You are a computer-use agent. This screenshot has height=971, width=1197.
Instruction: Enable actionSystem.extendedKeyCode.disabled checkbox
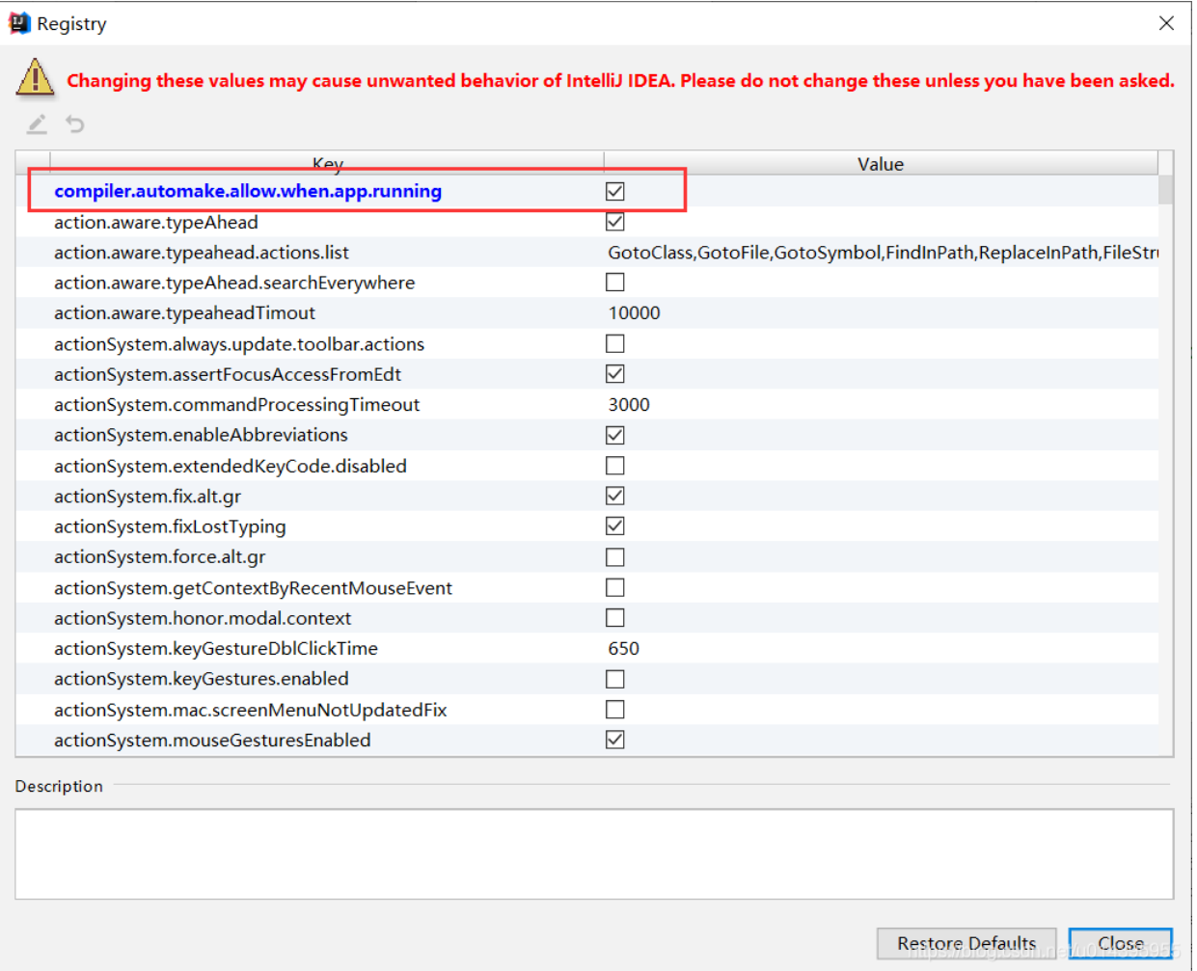pyautogui.click(x=615, y=466)
